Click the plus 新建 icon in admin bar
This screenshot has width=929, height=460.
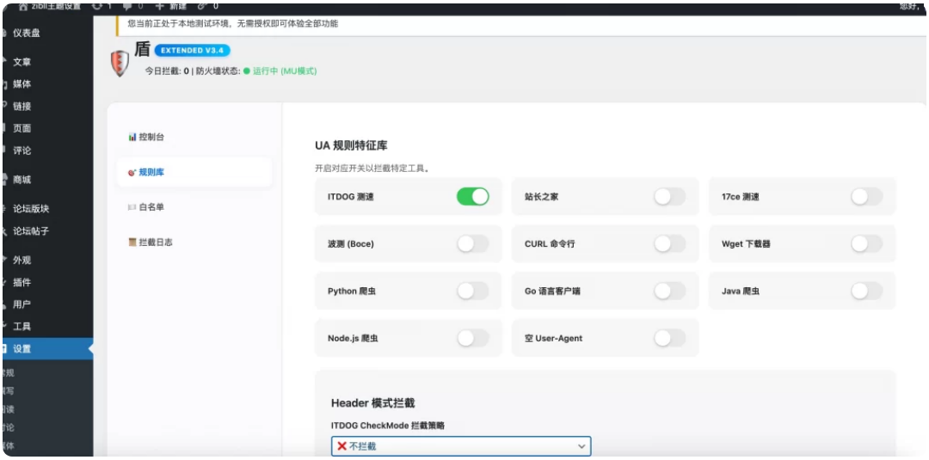click(x=159, y=6)
